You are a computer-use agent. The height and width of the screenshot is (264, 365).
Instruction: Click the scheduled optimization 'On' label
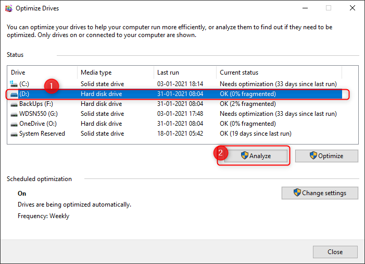[x=22, y=194]
